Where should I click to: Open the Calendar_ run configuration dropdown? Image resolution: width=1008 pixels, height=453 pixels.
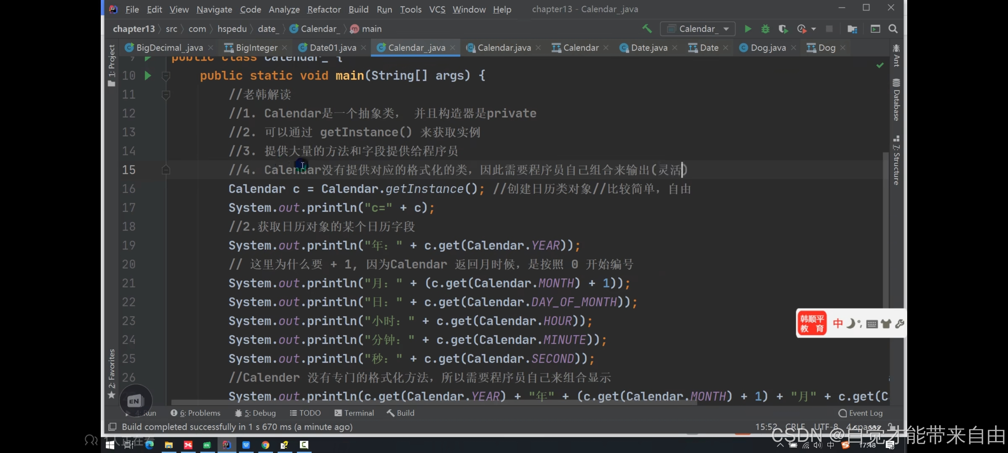[697, 29]
